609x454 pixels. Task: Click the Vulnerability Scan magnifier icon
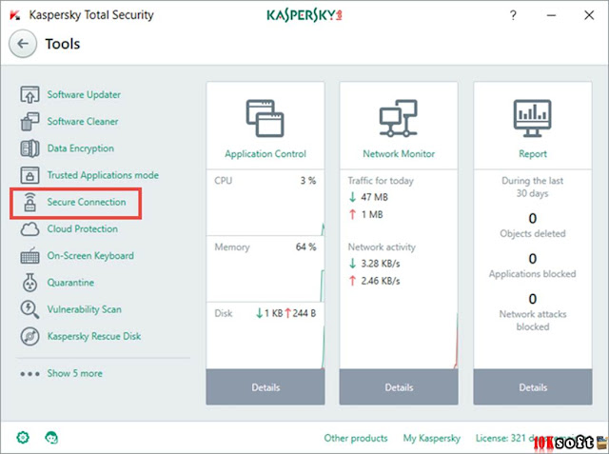click(x=29, y=309)
